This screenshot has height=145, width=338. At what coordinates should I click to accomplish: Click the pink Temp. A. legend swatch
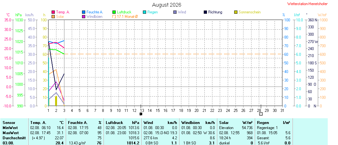(53, 12)
